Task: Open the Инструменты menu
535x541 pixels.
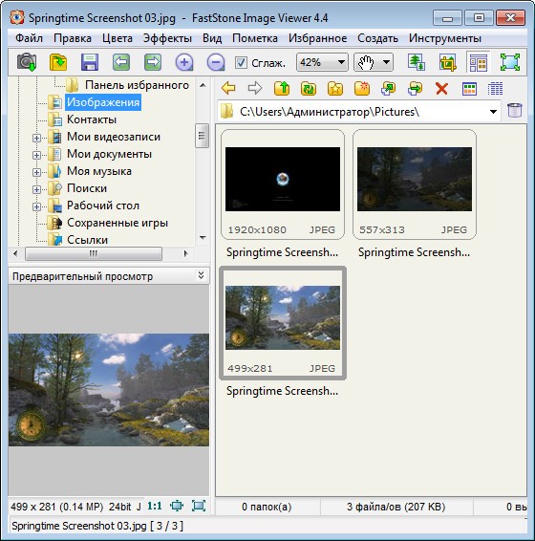Action: click(x=445, y=38)
